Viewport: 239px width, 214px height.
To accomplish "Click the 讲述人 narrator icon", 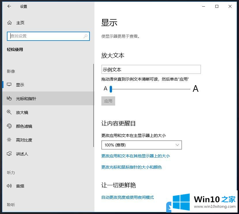I will 9,154.
